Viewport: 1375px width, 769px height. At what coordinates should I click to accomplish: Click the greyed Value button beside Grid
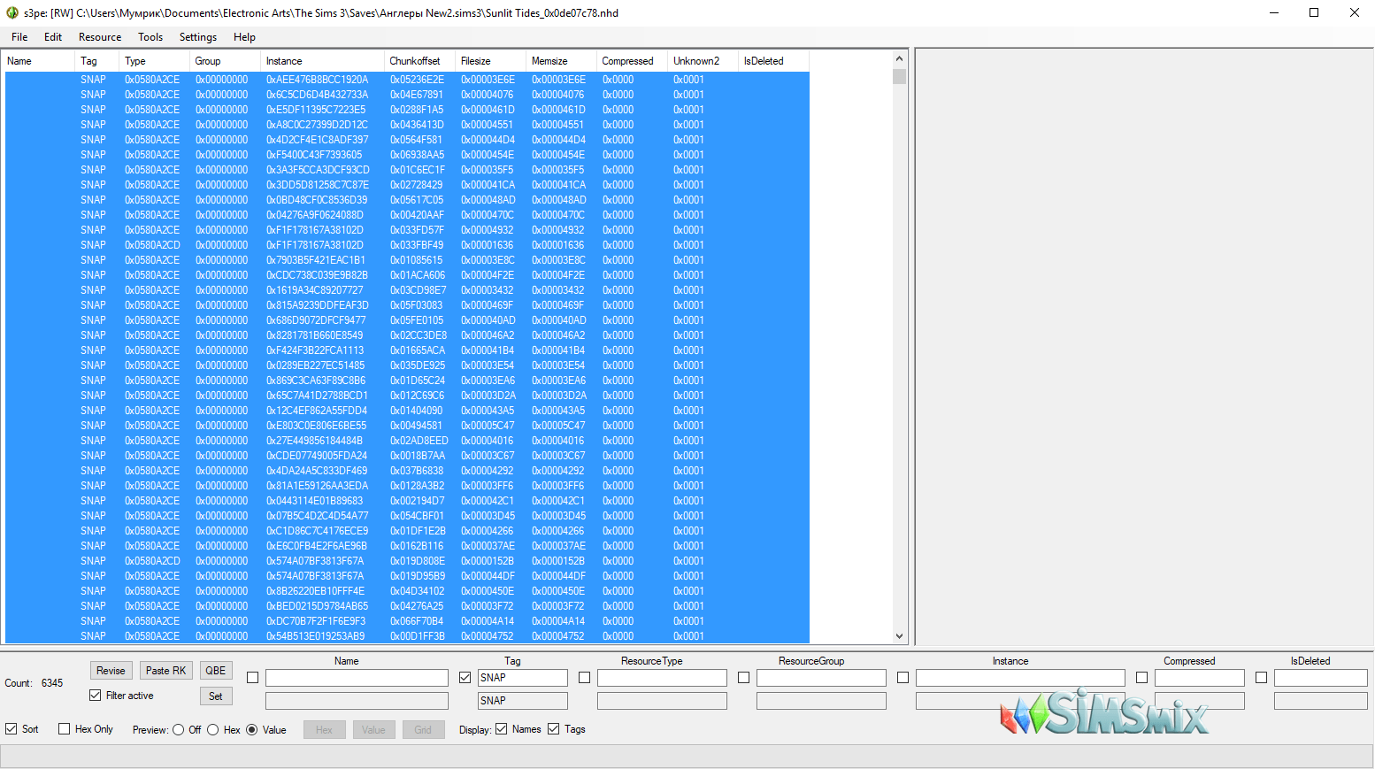(x=373, y=730)
